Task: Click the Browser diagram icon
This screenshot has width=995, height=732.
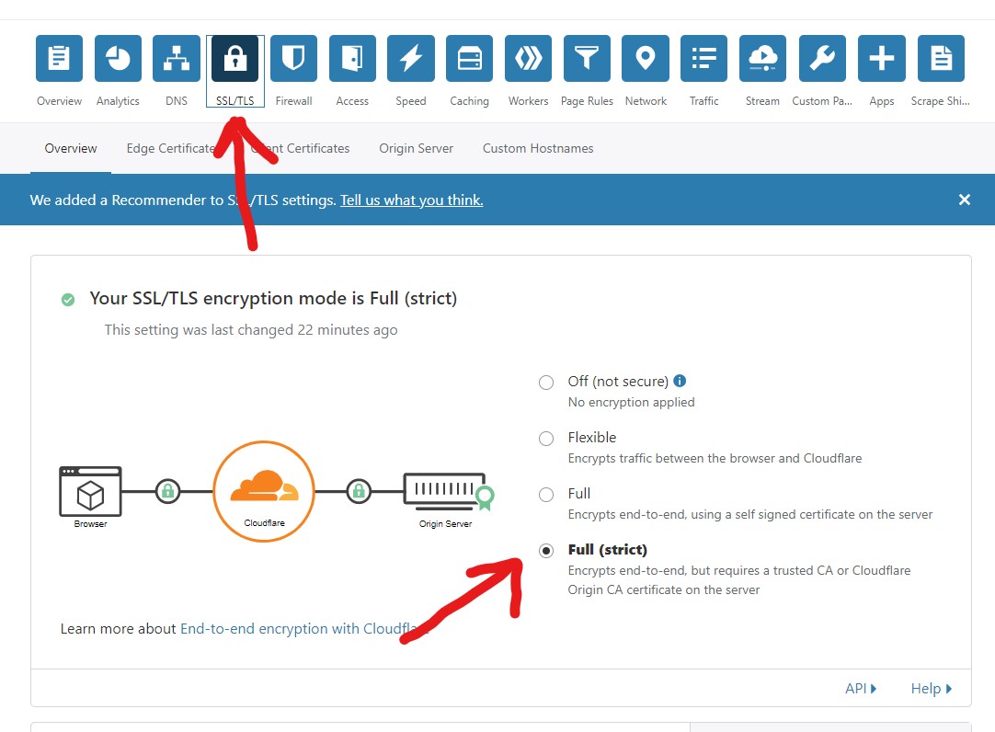Action: pyautogui.click(x=90, y=492)
